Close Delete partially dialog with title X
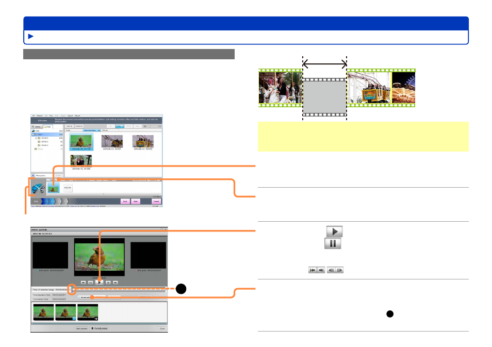This screenshot has width=492, height=347. [166, 229]
